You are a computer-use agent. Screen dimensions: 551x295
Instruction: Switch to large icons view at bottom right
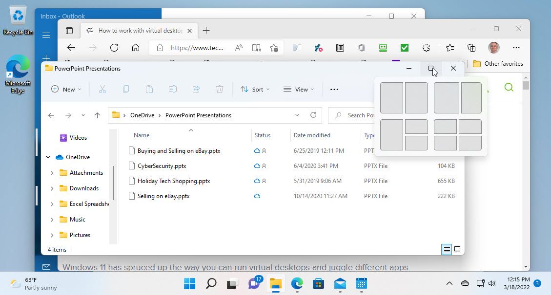pyautogui.click(x=457, y=249)
